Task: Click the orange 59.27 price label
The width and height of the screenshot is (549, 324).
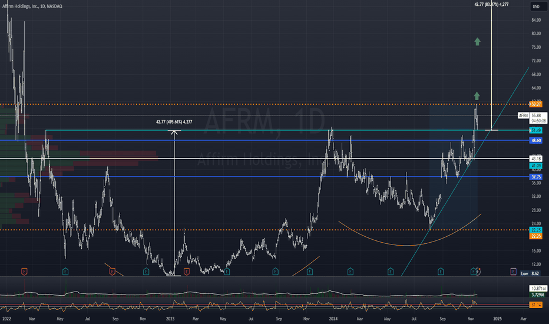Action: point(535,104)
